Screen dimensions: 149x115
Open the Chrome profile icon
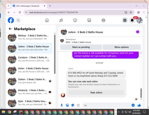(x=138, y=12)
